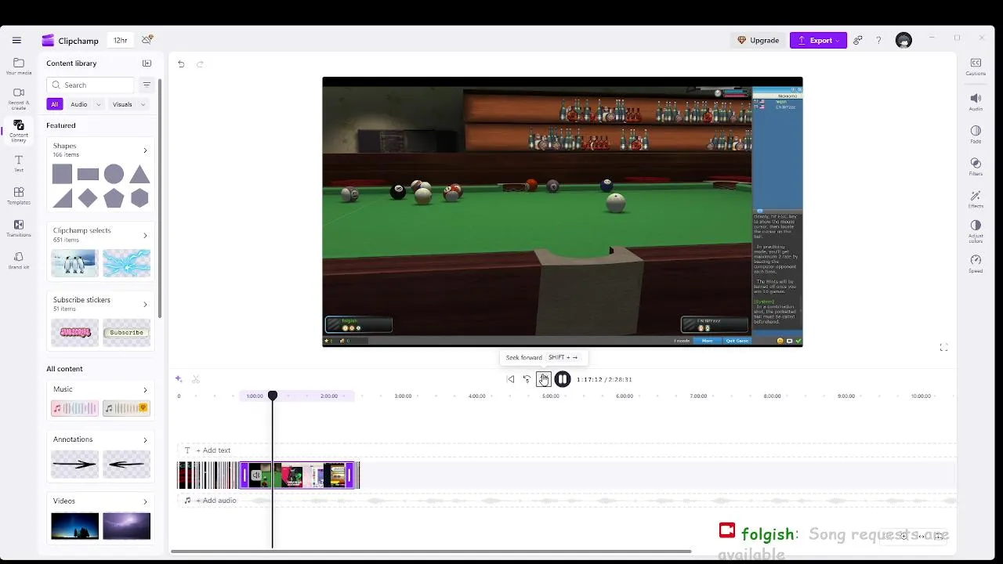The height and width of the screenshot is (564, 1003).
Task: Click the scissors split clip icon
Action: click(196, 379)
